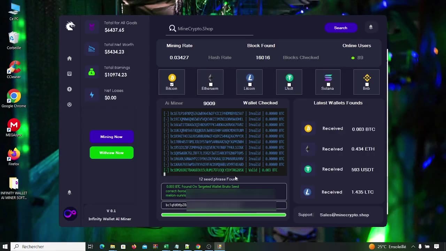Click the Wallet Checked count 9009
446x251 pixels.
pyautogui.click(x=209, y=104)
